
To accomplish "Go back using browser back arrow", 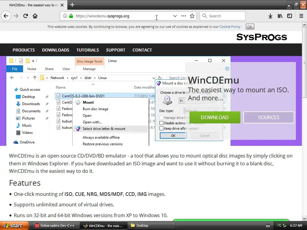I will pyautogui.click(x=6, y=16).
